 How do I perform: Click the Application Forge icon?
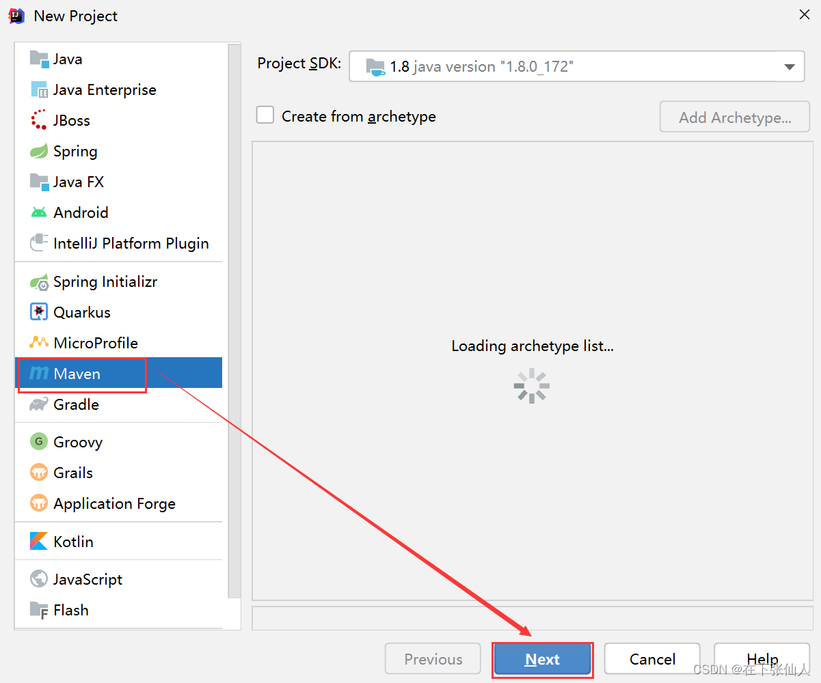[39, 503]
